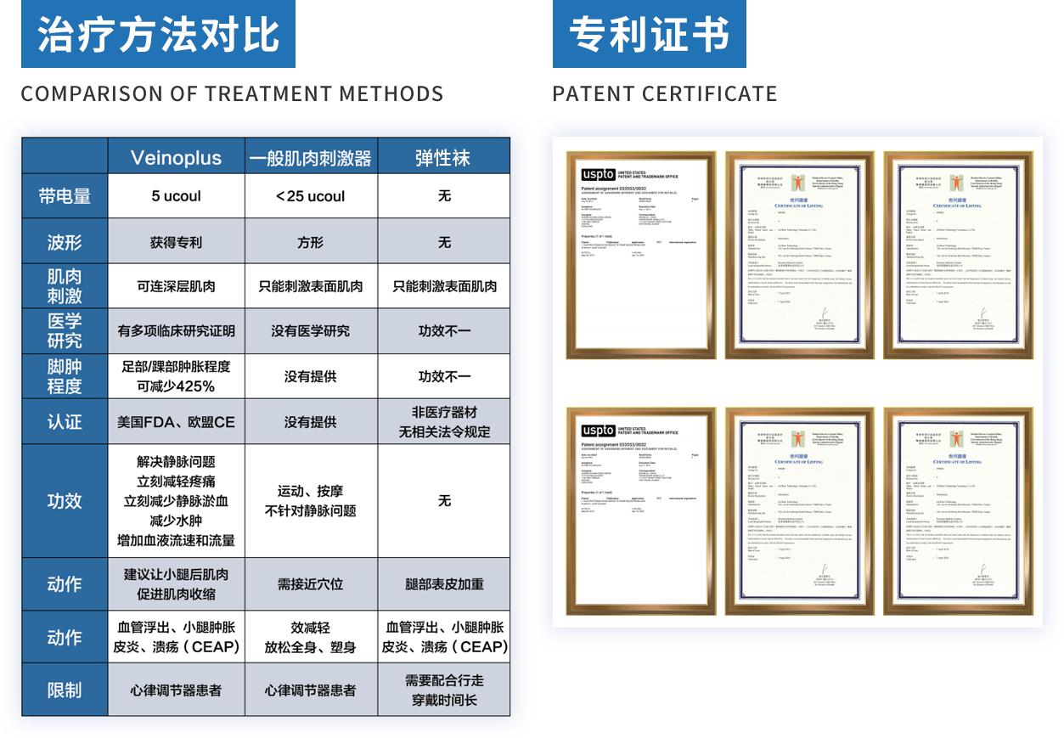The image size is (1064, 738).
Task: Click 血管浮出、小腿肿胀 cell under 弹性袜
Action: click(443, 637)
